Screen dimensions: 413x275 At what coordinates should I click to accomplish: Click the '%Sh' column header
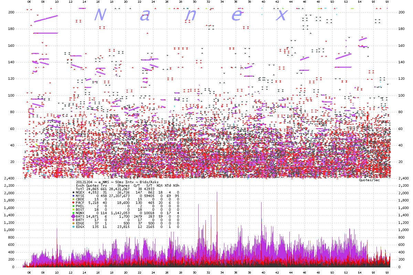click(176, 186)
